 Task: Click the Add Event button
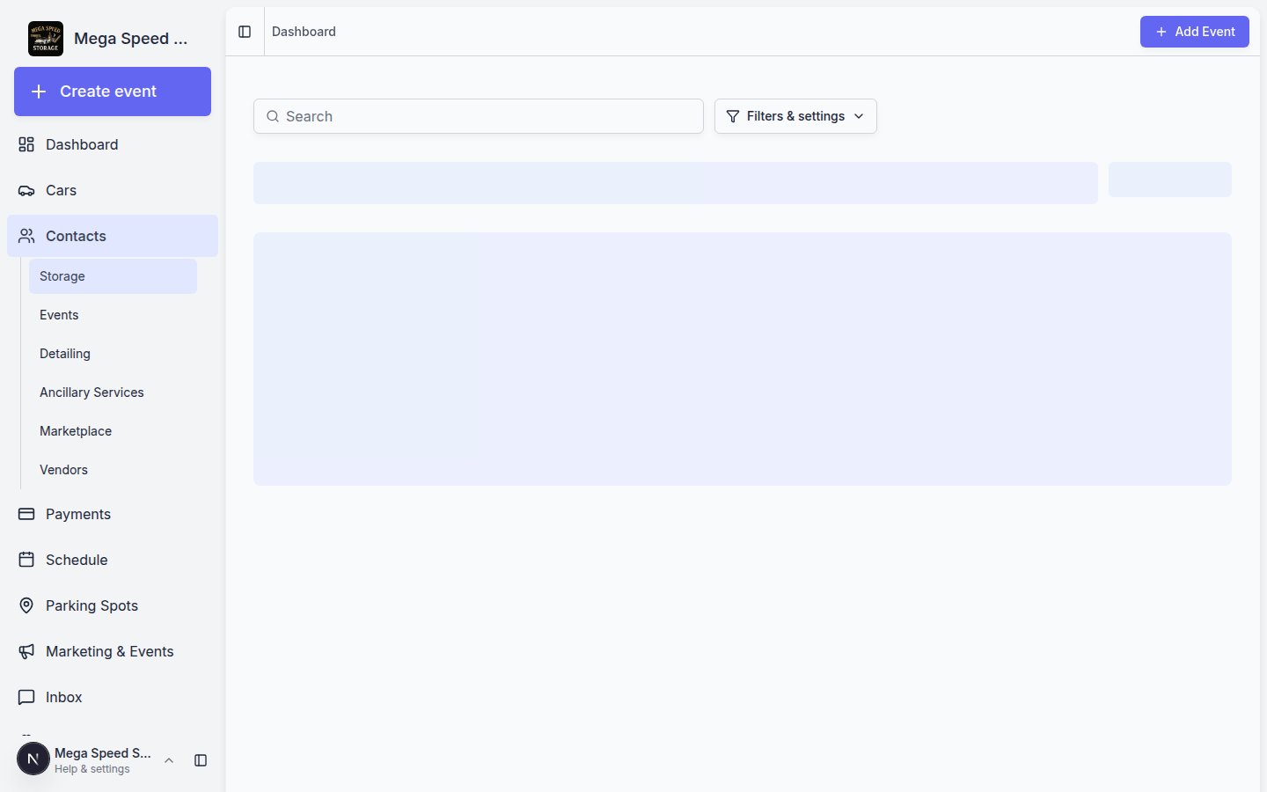[x=1194, y=32]
